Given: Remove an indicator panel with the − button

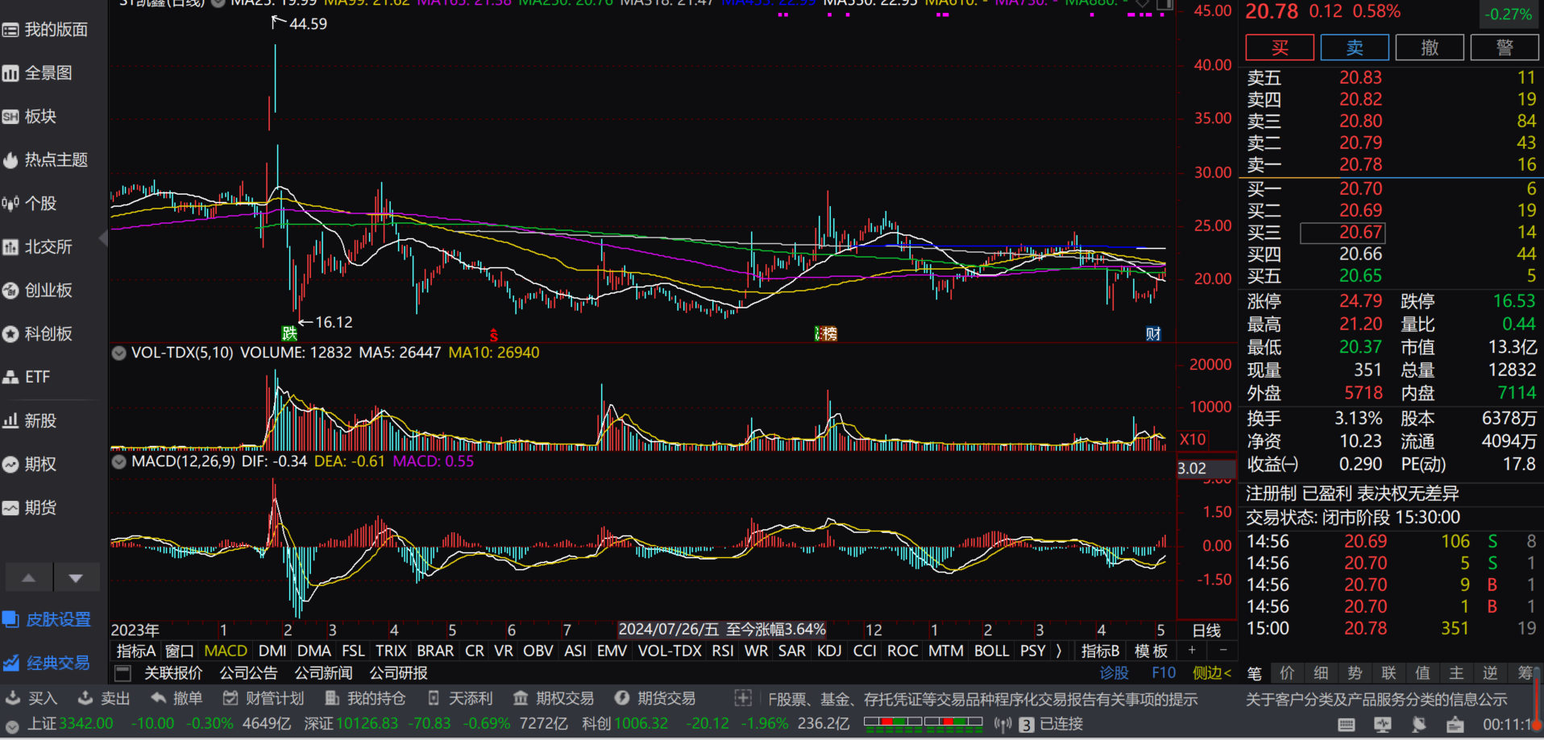Looking at the screenshot, I should (1222, 650).
